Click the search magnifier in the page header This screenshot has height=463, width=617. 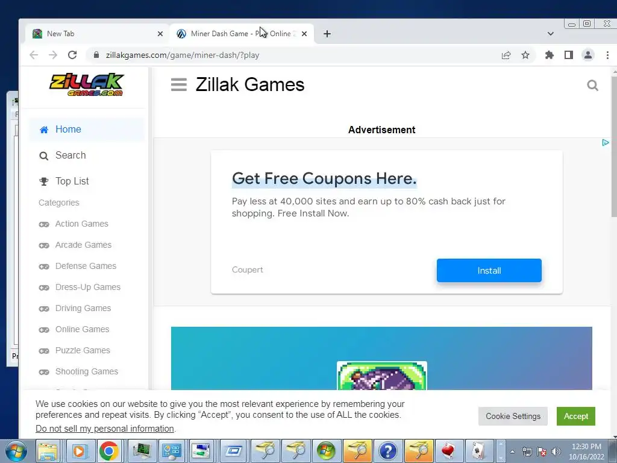point(593,85)
